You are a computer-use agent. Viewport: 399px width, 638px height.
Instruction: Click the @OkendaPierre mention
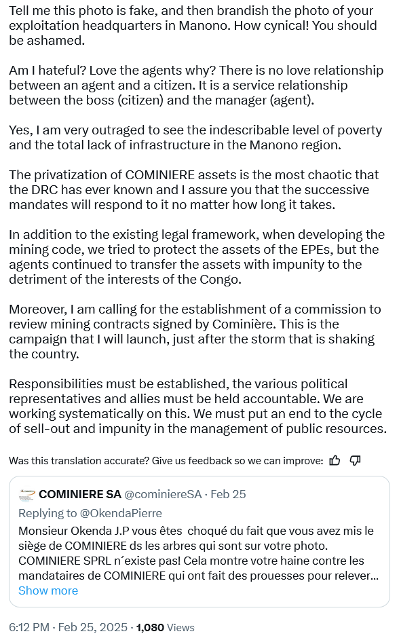coord(121,513)
